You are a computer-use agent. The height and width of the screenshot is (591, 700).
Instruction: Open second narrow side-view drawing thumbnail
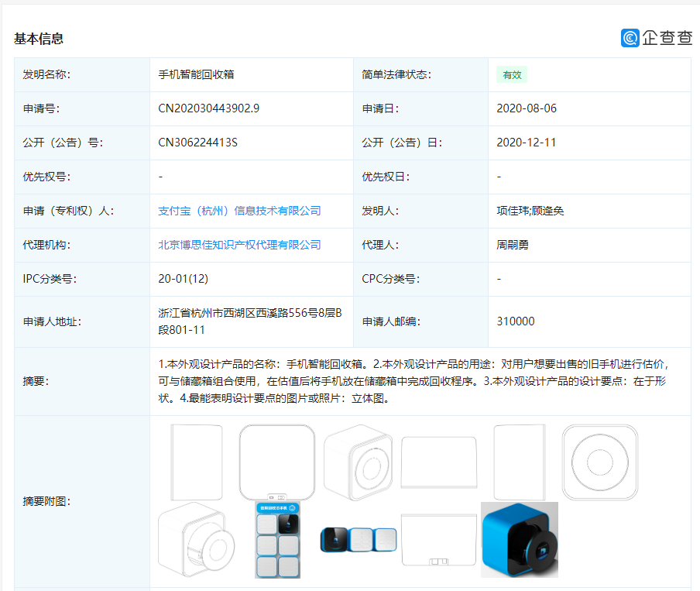pos(520,462)
